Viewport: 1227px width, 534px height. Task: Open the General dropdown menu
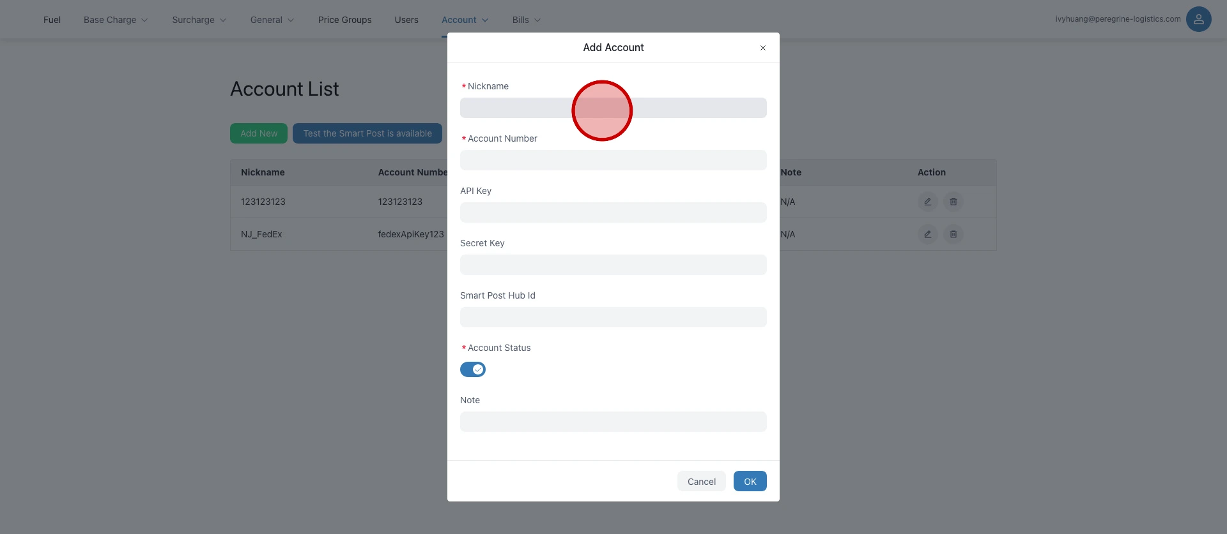pos(272,20)
